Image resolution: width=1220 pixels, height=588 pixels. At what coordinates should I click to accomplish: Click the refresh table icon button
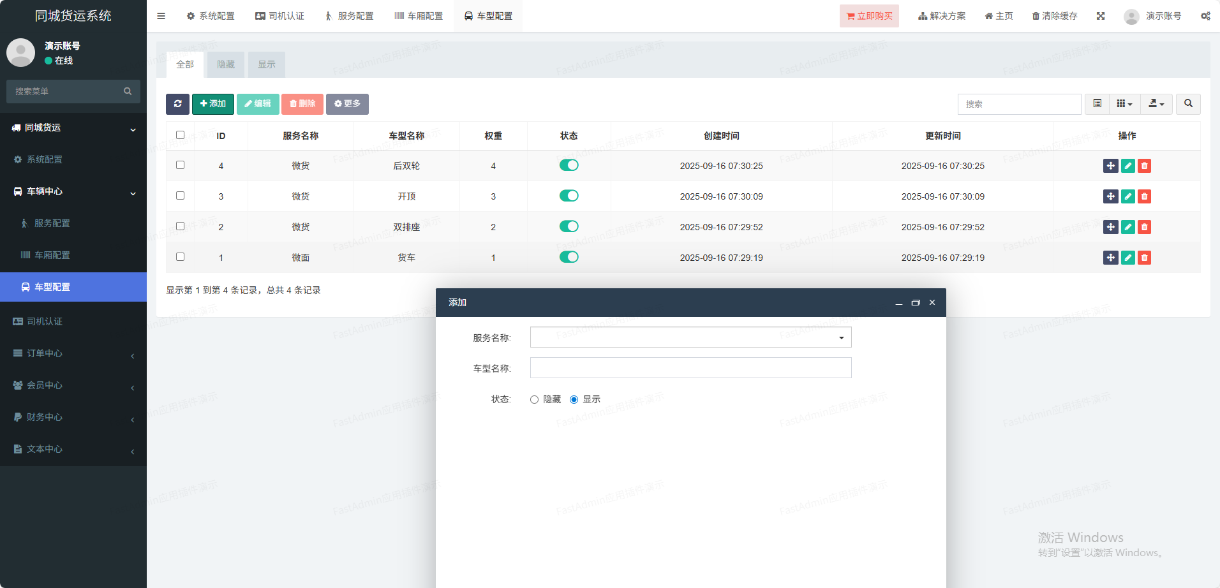[x=177, y=104]
